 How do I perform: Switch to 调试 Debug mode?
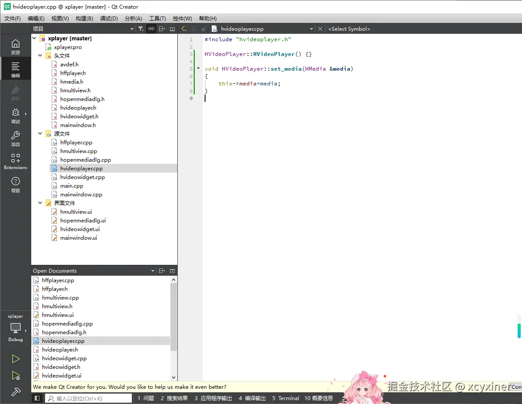pos(16,115)
